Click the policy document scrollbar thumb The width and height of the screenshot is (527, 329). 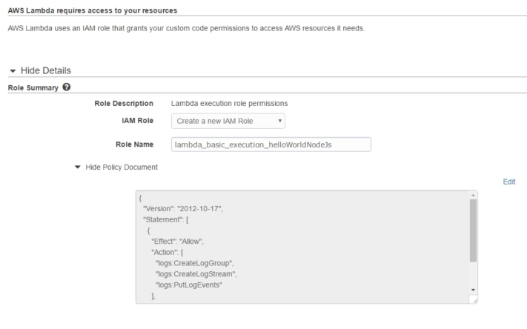(473, 230)
